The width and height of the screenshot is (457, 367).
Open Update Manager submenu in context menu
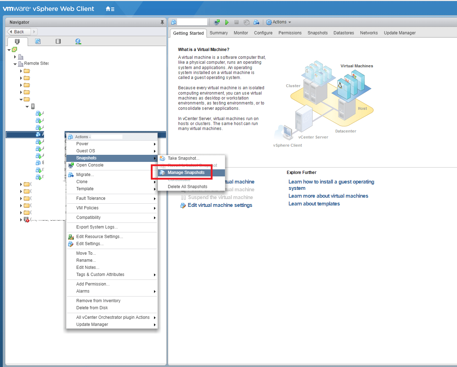coord(112,324)
